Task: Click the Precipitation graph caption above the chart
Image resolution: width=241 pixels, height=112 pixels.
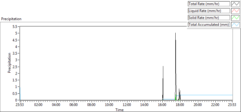Action: 11,19
